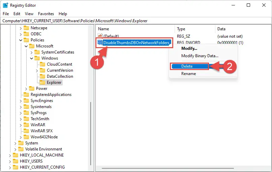Select the HKEY_CURRENT_CONFIG tree label
This screenshot has width=272, height=172.
[42, 167]
